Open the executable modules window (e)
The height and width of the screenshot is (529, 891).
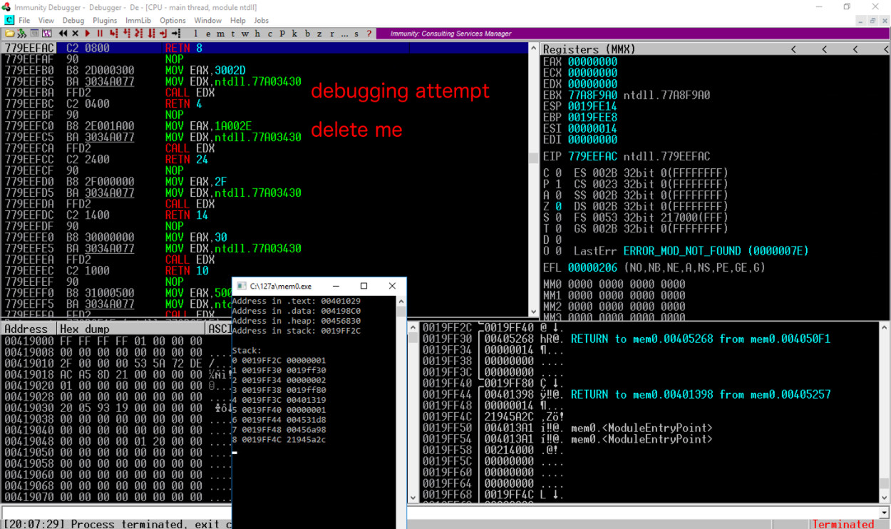tap(208, 34)
